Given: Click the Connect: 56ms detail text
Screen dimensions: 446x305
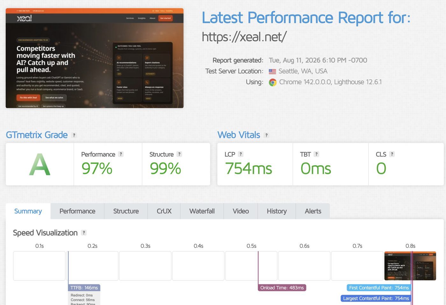Looking at the screenshot, I should pos(83,300).
